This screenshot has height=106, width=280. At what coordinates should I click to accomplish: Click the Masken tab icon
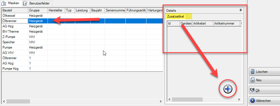point(4,3)
